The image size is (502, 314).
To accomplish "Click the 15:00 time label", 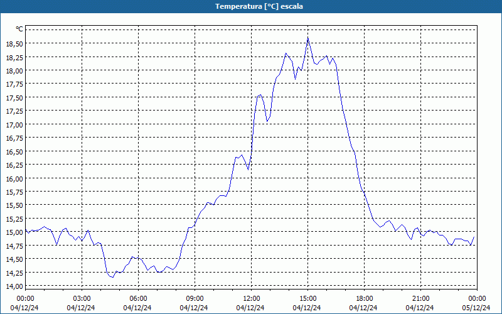I will 307,299.
